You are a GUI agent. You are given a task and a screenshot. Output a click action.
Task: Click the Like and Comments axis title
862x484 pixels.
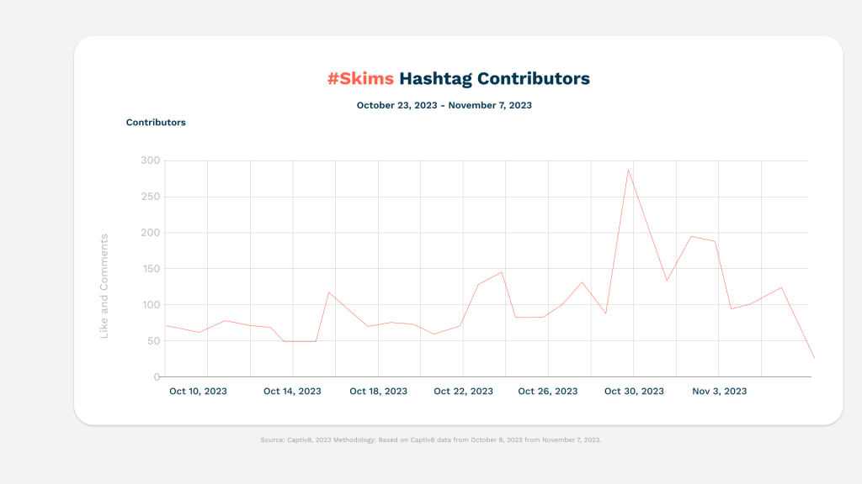click(x=104, y=286)
